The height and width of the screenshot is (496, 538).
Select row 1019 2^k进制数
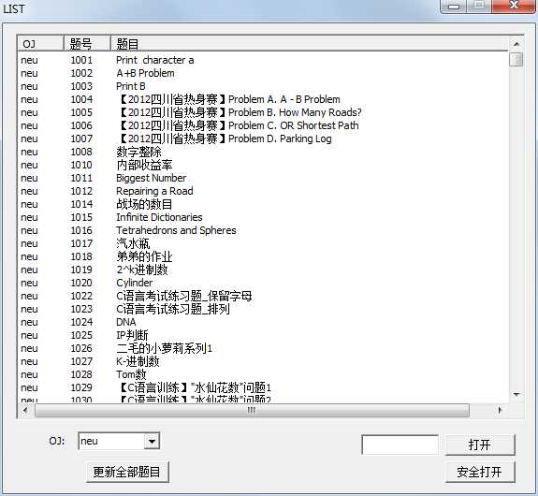click(x=263, y=270)
